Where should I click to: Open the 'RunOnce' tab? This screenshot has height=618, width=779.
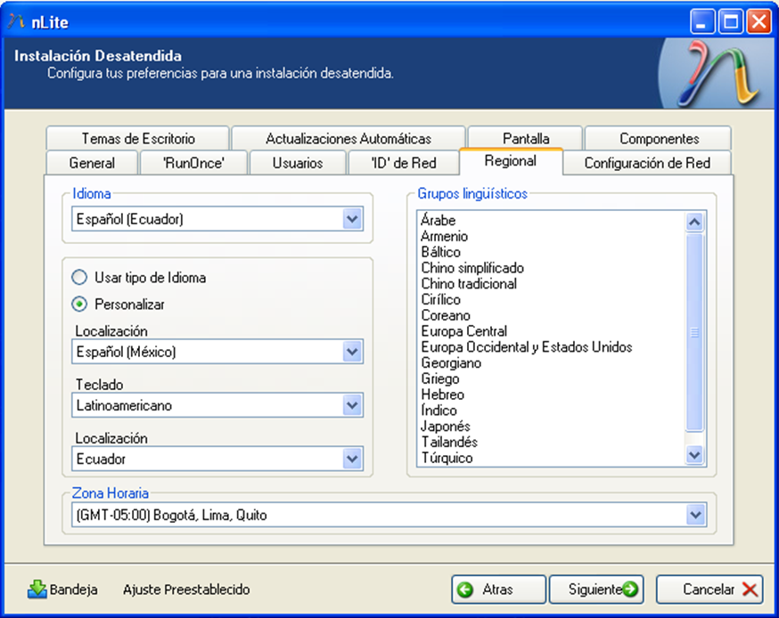point(193,163)
